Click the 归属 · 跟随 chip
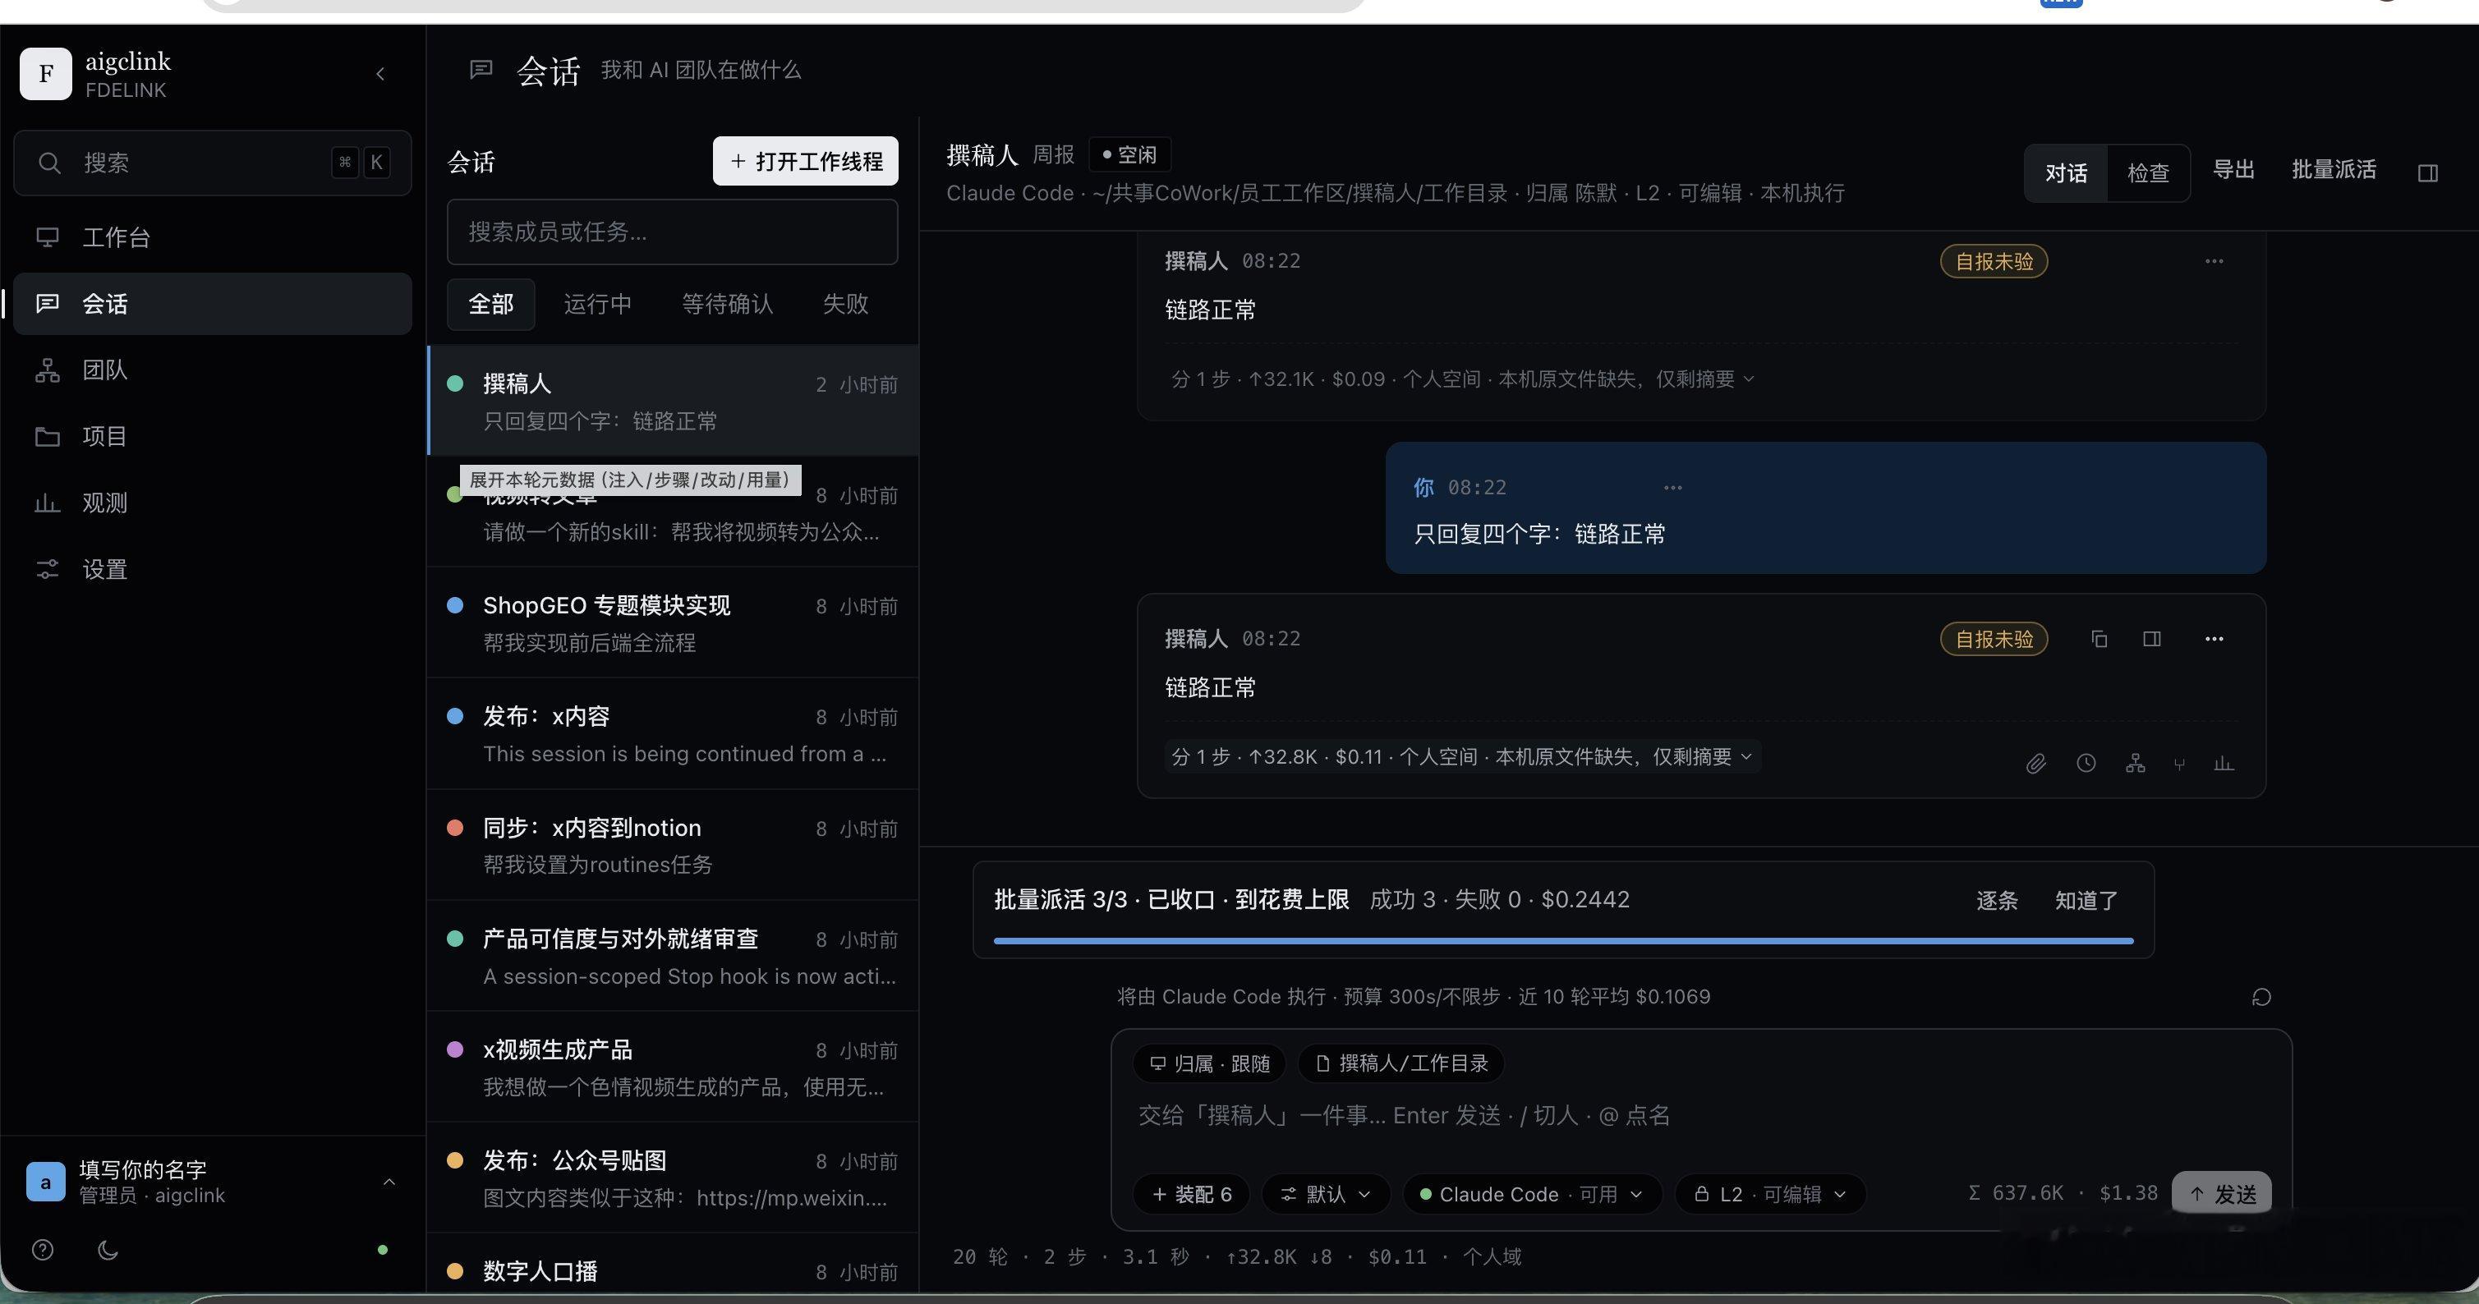 1210,1063
